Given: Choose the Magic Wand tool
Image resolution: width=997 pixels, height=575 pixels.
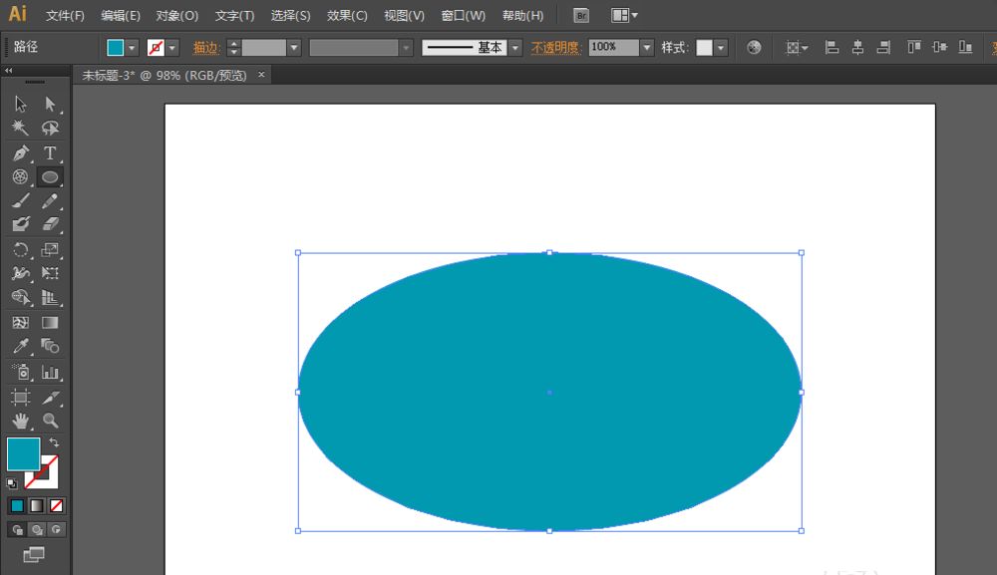Looking at the screenshot, I should coord(21,129).
